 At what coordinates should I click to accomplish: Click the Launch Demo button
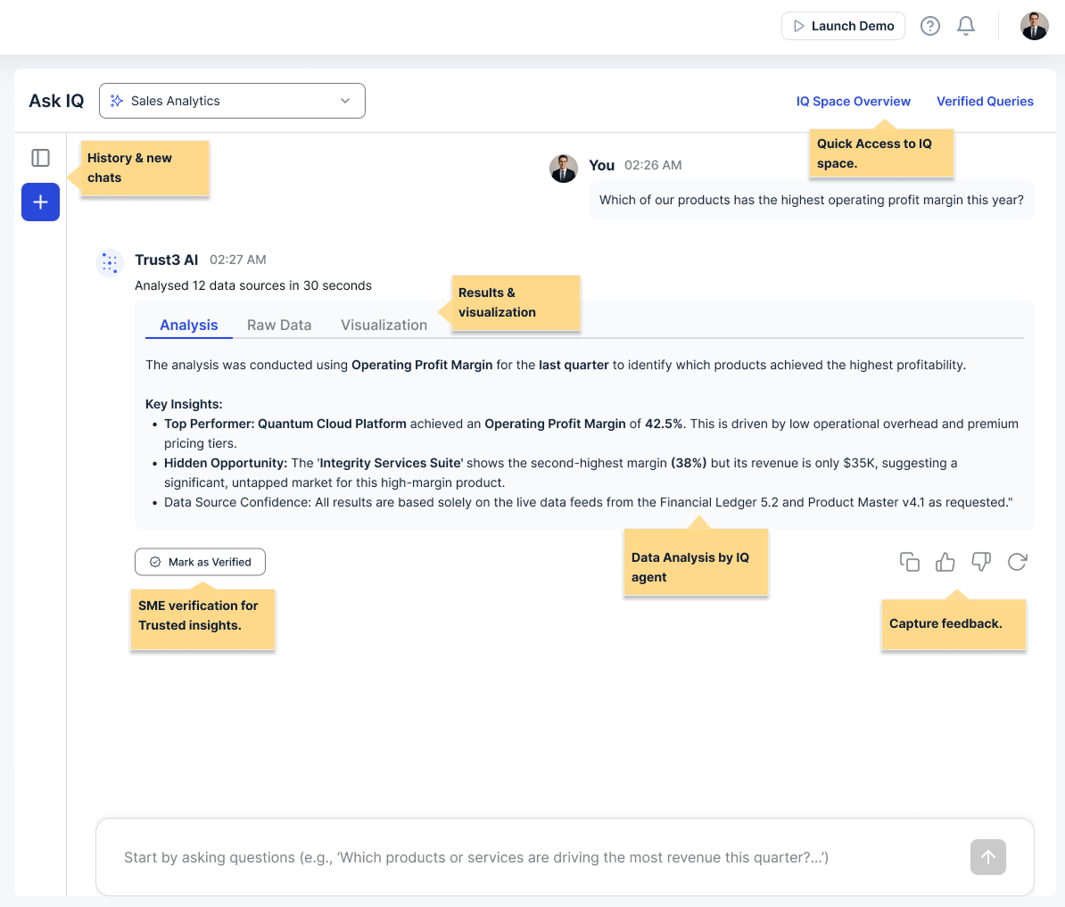click(843, 26)
